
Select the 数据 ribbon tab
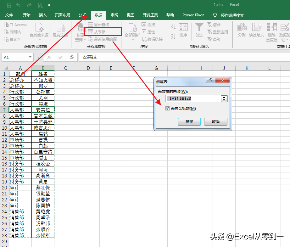coord(98,15)
